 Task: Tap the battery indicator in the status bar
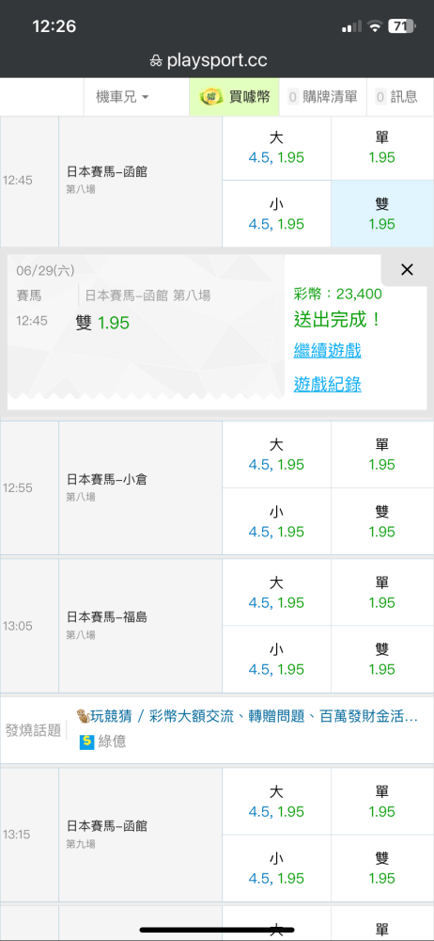click(402, 26)
